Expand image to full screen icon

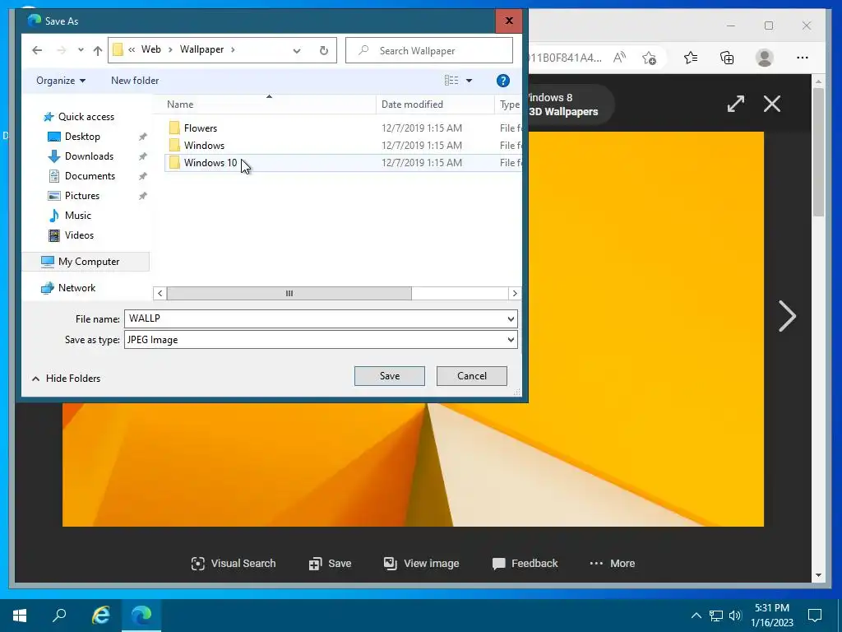[736, 104]
